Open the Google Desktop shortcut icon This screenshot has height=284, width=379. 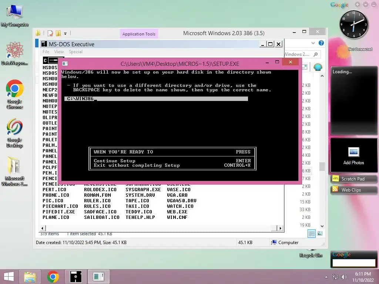pyautogui.click(x=15, y=133)
